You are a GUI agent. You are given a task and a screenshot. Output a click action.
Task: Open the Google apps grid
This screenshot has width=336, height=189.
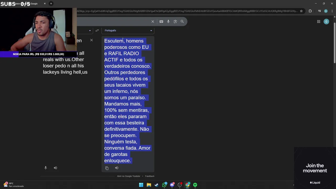319,22
